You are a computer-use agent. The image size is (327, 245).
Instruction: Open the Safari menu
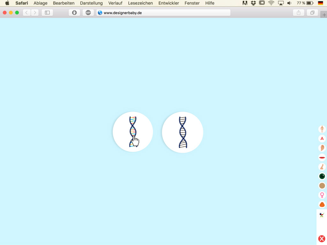22,3
